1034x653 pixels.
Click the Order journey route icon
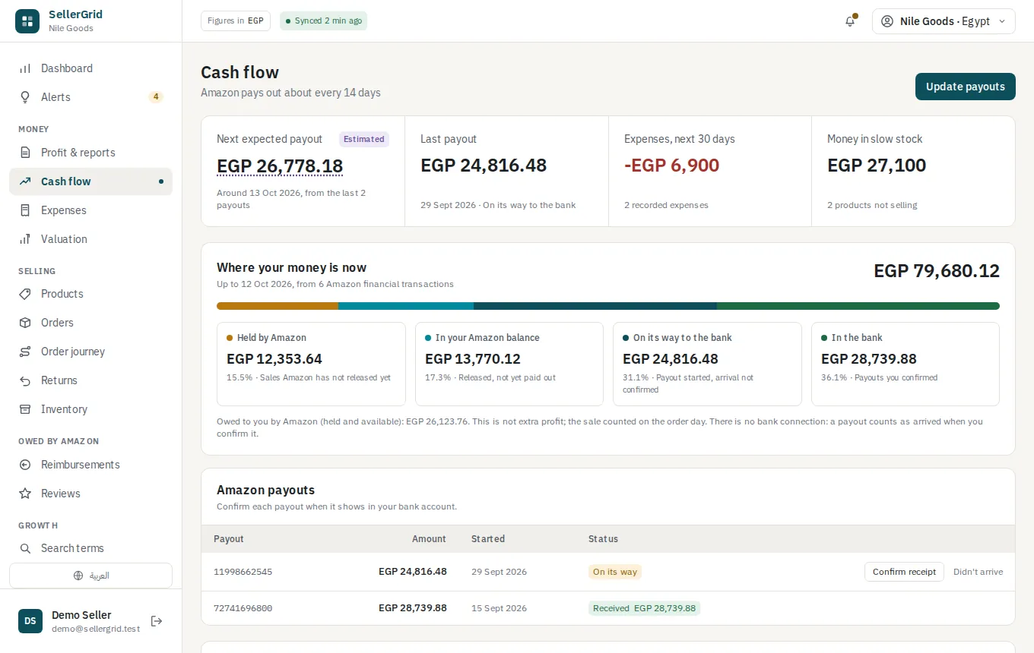pyautogui.click(x=25, y=352)
